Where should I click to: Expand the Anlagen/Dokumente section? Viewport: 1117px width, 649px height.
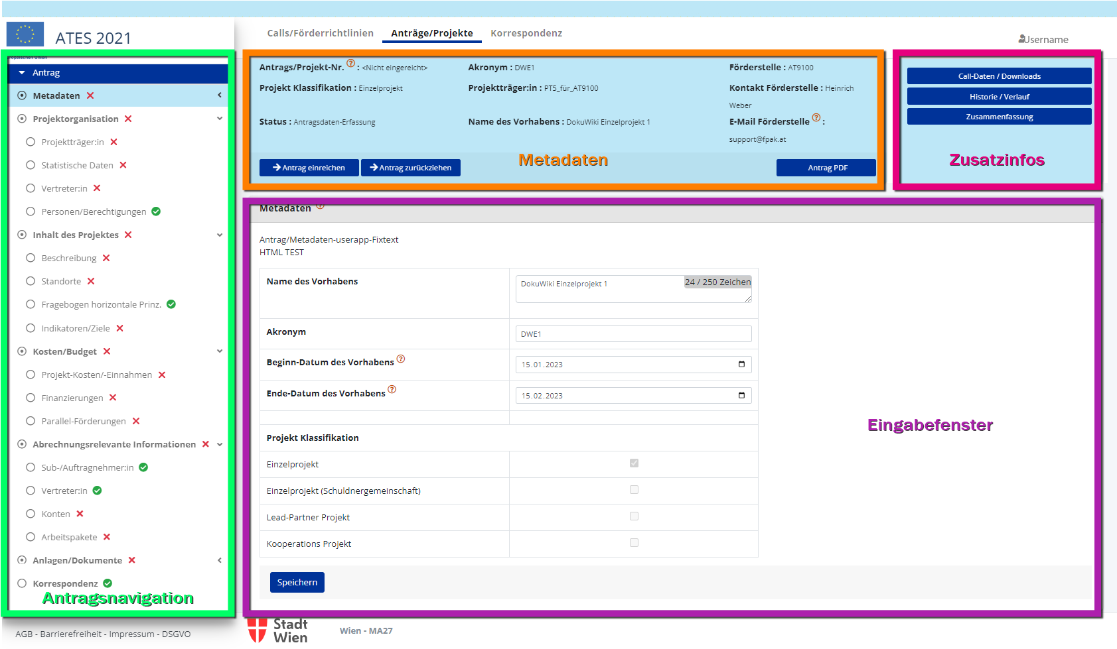click(x=220, y=560)
